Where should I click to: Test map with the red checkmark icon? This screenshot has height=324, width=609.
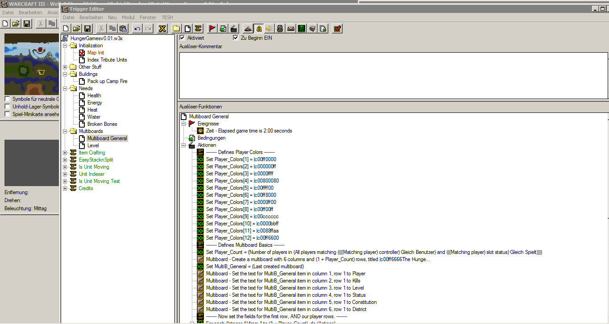click(x=337, y=29)
